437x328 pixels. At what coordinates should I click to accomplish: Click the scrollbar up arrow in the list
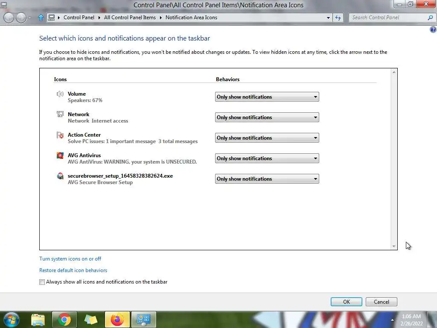tap(394, 72)
